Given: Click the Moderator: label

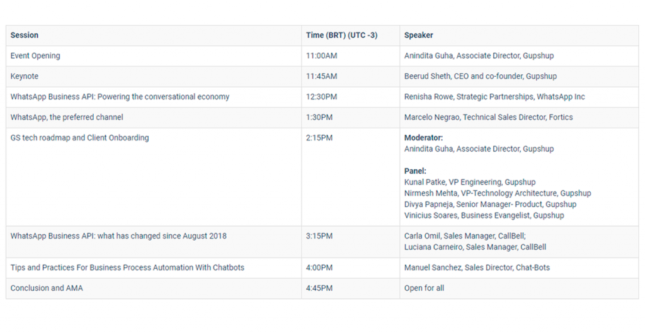Looking at the screenshot, I should [x=423, y=138].
